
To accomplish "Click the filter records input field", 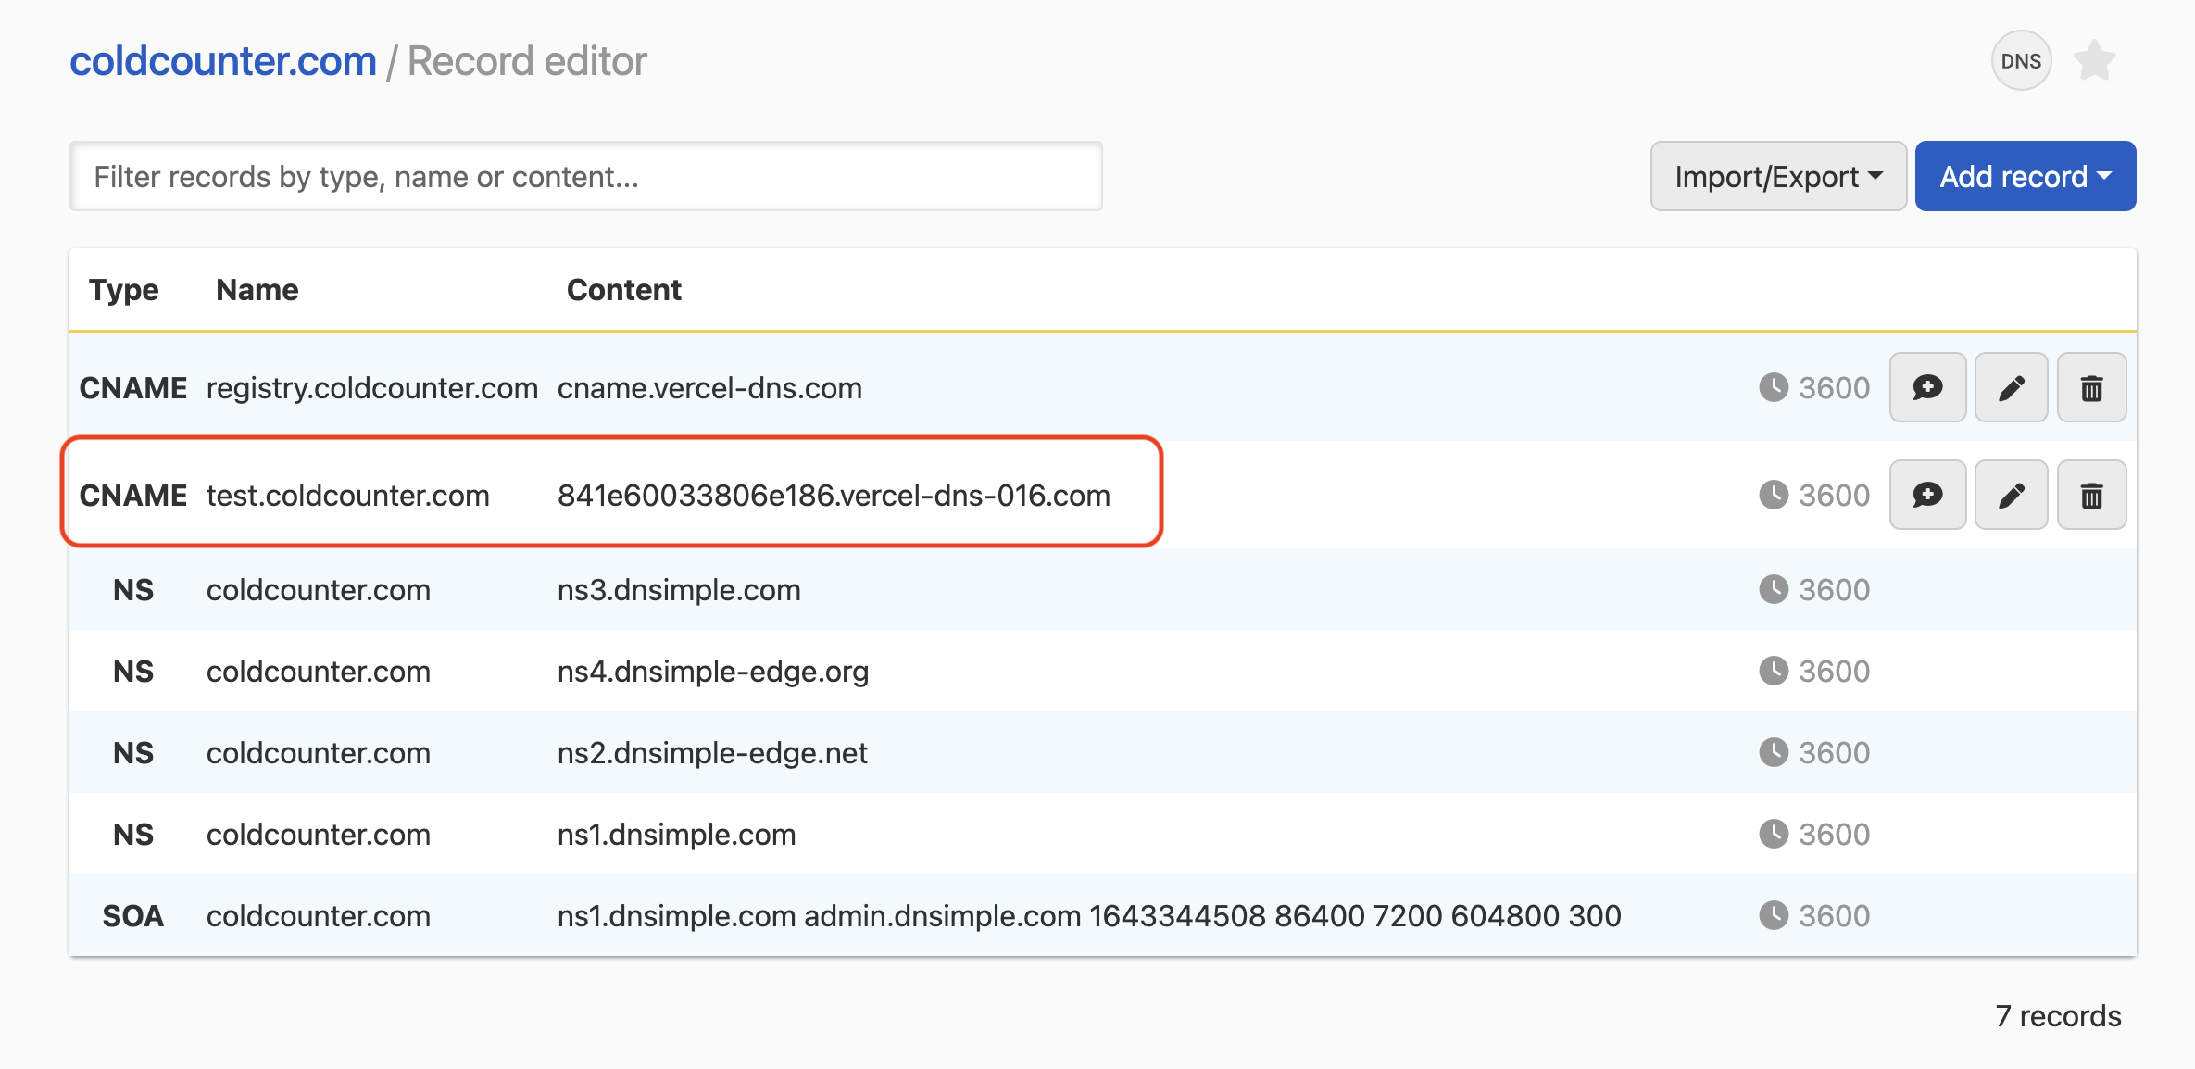I will click(585, 176).
